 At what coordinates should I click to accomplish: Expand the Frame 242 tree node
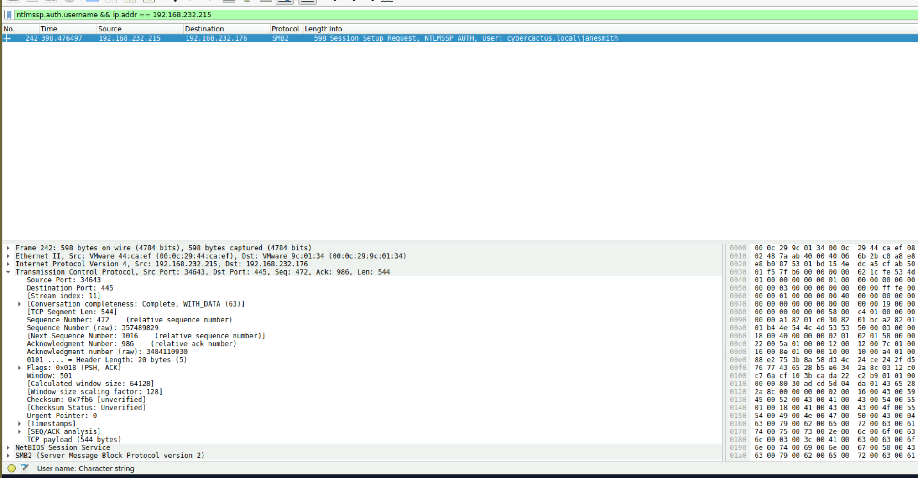click(x=8, y=248)
